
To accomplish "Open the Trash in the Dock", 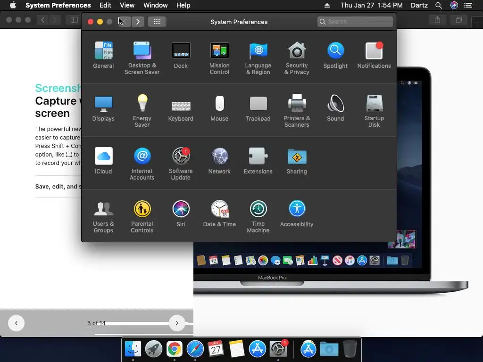I will click(x=350, y=349).
